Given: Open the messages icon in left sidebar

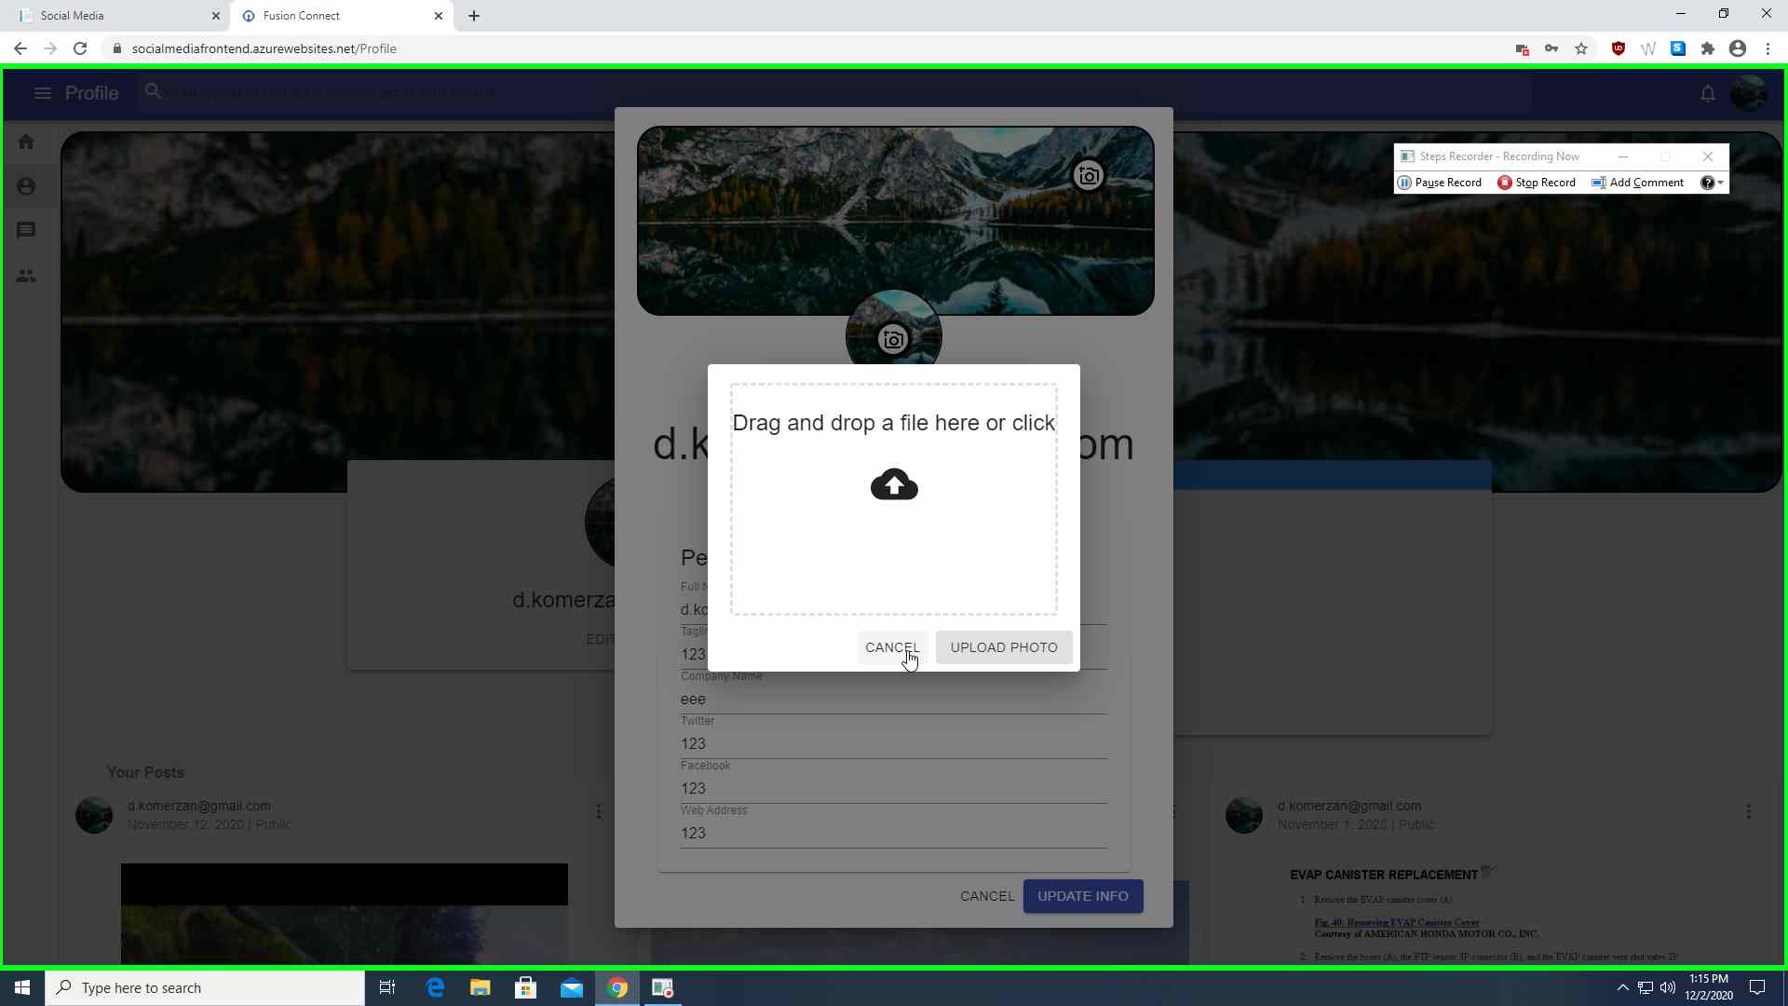Looking at the screenshot, I should (x=26, y=230).
